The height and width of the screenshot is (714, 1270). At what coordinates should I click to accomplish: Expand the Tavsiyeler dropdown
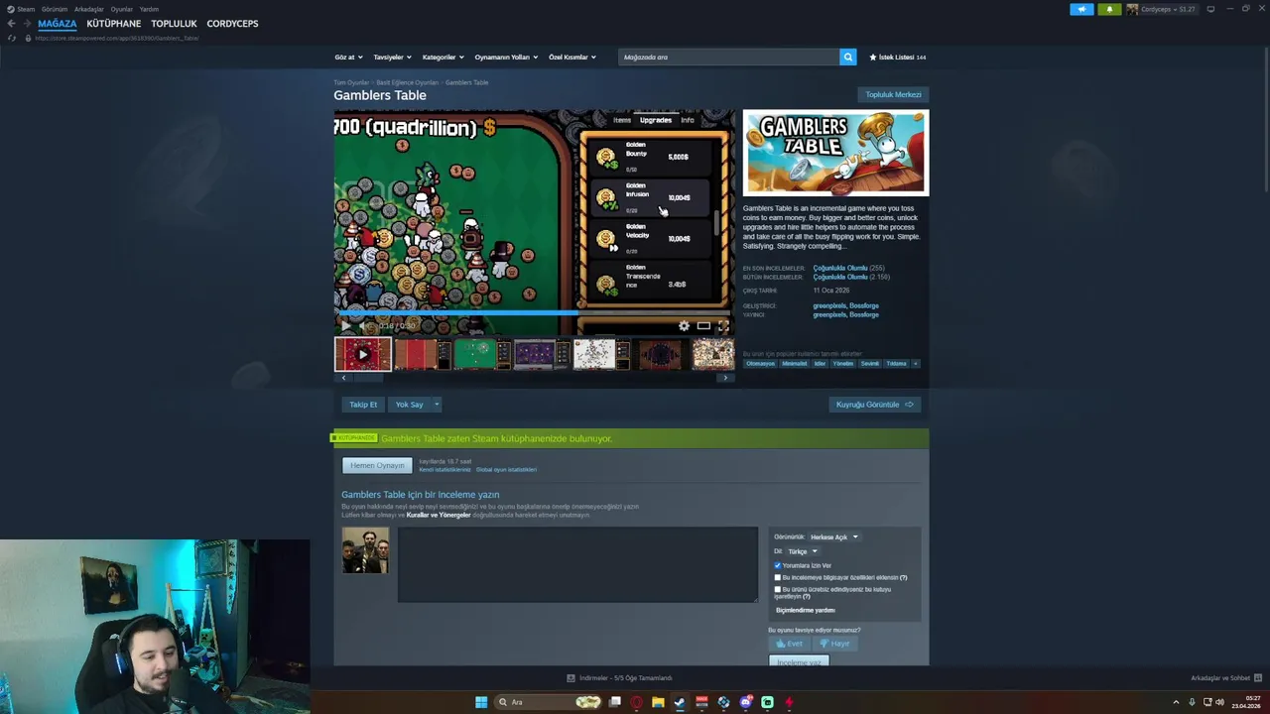pos(392,58)
